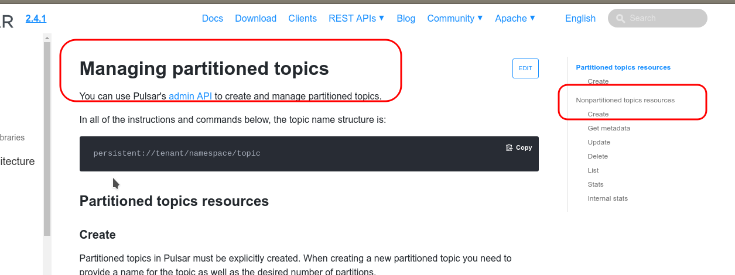This screenshot has height=275, width=735.
Task: Click the Create subheading in article
Action: point(97,235)
